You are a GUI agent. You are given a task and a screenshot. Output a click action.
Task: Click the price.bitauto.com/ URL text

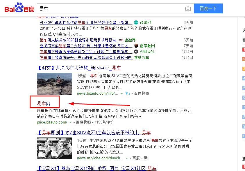(52, 122)
